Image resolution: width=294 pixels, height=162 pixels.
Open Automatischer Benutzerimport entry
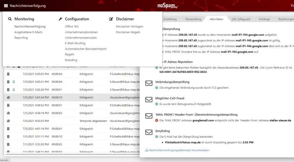click(86, 49)
